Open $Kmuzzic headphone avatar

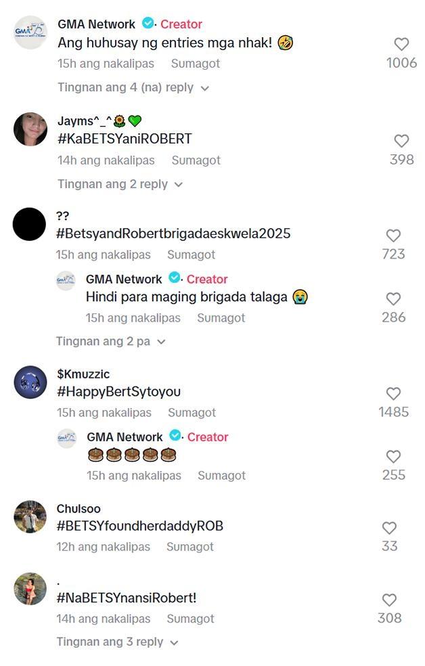(30, 382)
